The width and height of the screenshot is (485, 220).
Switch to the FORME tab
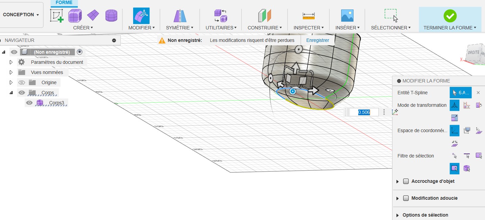pyautogui.click(x=64, y=3)
